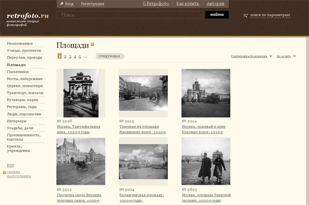Select the Площади category
The image size is (309, 205).
click(16, 65)
